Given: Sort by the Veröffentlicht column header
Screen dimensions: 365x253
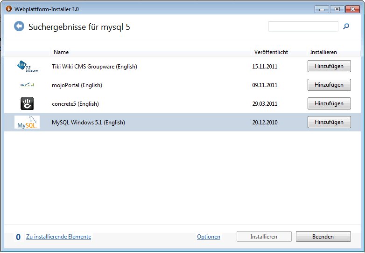Looking at the screenshot, I should point(271,52).
